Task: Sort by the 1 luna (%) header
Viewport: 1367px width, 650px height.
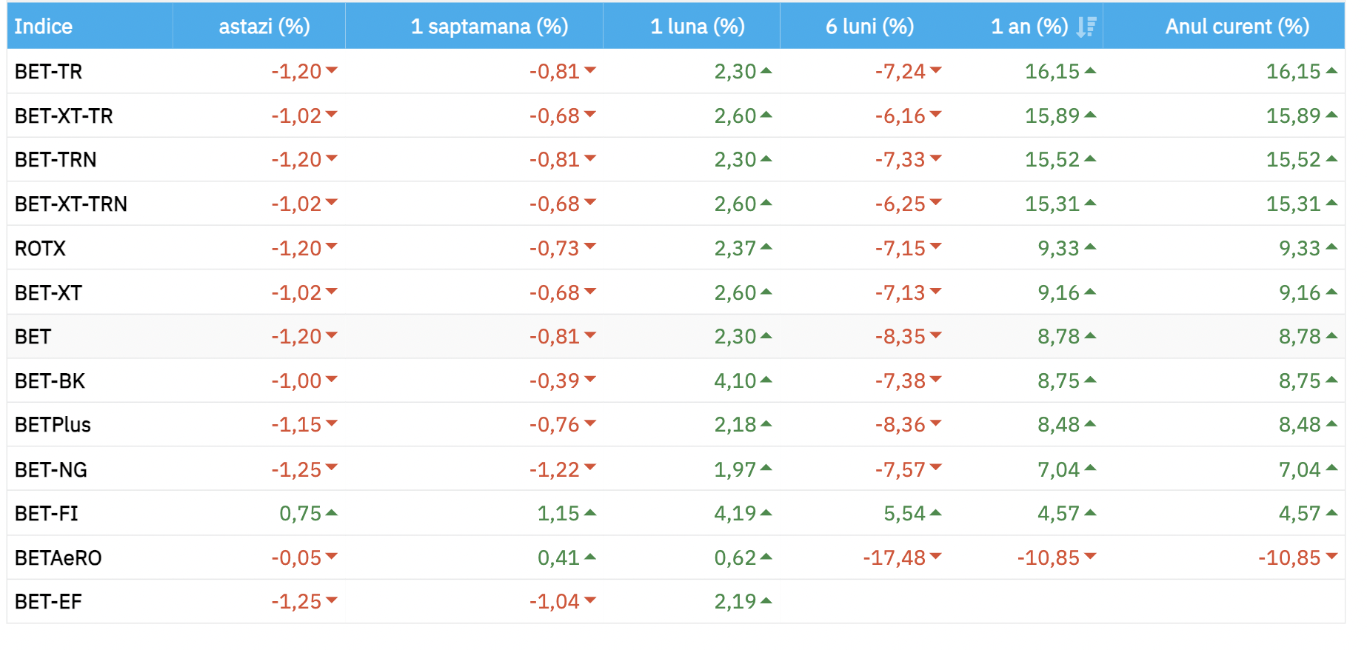Action: tap(697, 27)
